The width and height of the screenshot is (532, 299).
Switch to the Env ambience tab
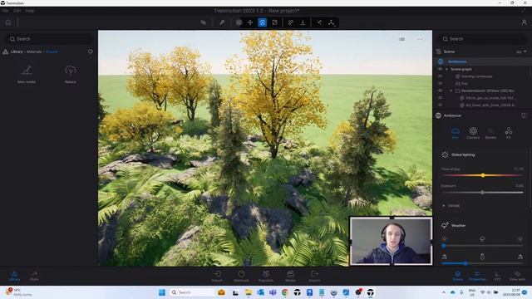pyautogui.click(x=456, y=133)
